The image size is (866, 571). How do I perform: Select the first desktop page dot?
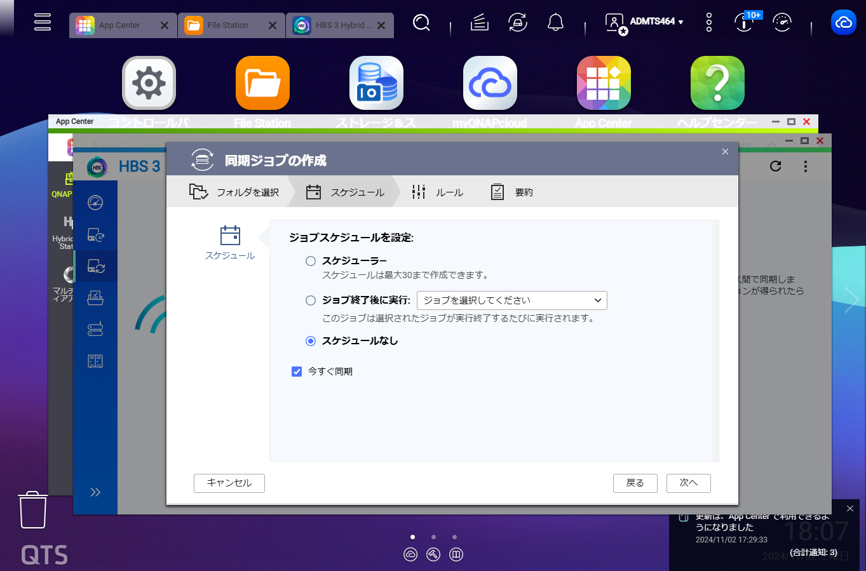point(412,537)
